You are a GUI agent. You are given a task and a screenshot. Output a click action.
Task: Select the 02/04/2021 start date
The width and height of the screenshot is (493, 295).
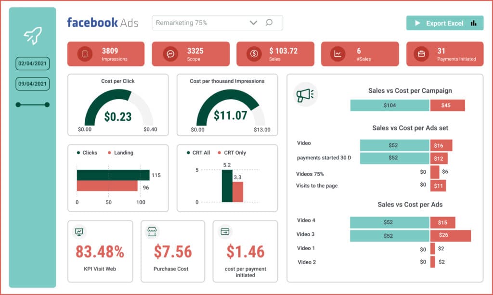32,64
